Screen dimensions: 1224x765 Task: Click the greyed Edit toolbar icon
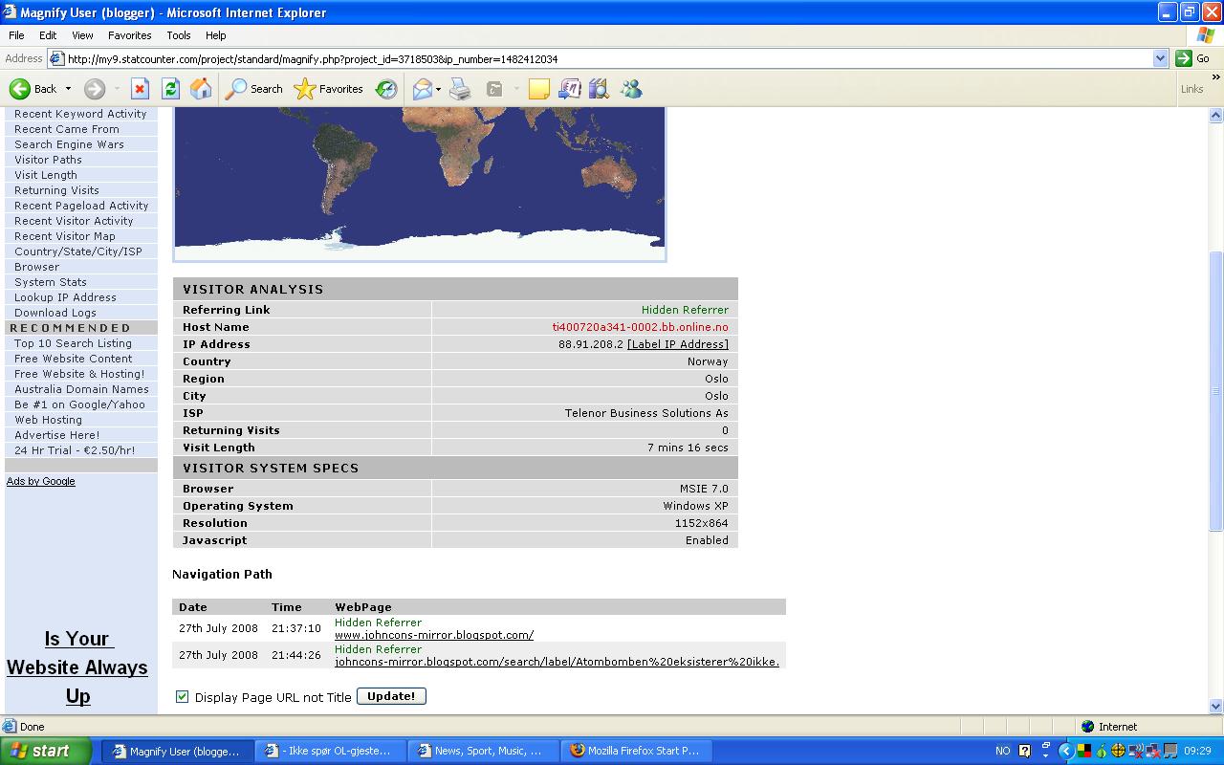click(x=494, y=89)
